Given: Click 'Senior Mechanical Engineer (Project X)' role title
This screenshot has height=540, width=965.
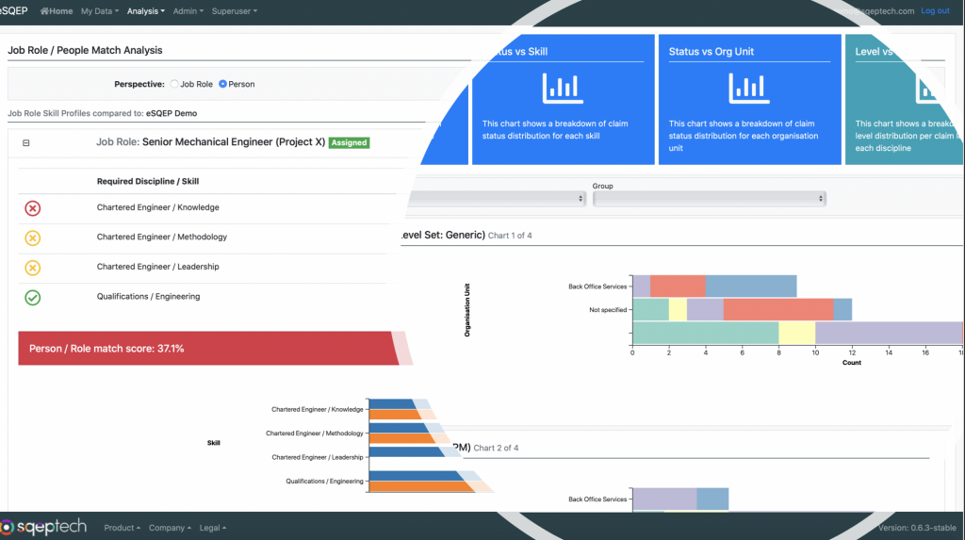Looking at the screenshot, I should click(x=234, y=141).
